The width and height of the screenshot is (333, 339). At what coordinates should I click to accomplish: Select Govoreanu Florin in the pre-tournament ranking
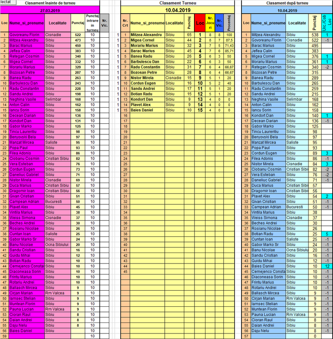(x=27, y=35)
